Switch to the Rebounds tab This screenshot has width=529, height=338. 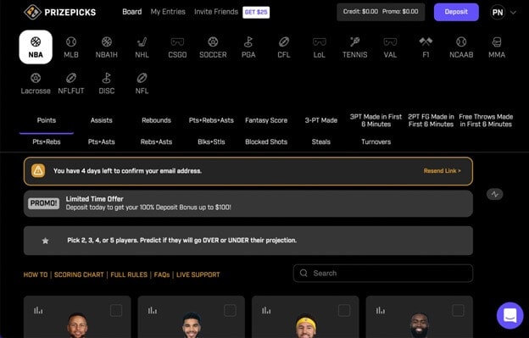point(156,120)
